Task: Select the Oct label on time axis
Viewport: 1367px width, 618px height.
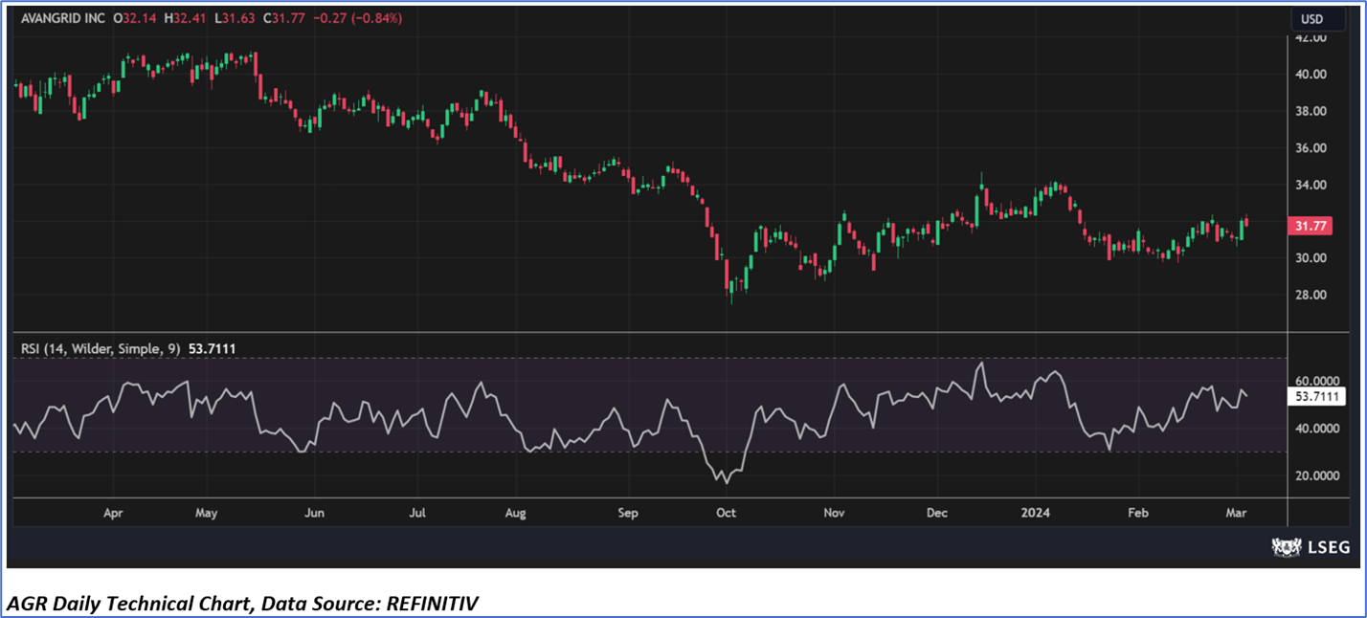Action: 726,513
